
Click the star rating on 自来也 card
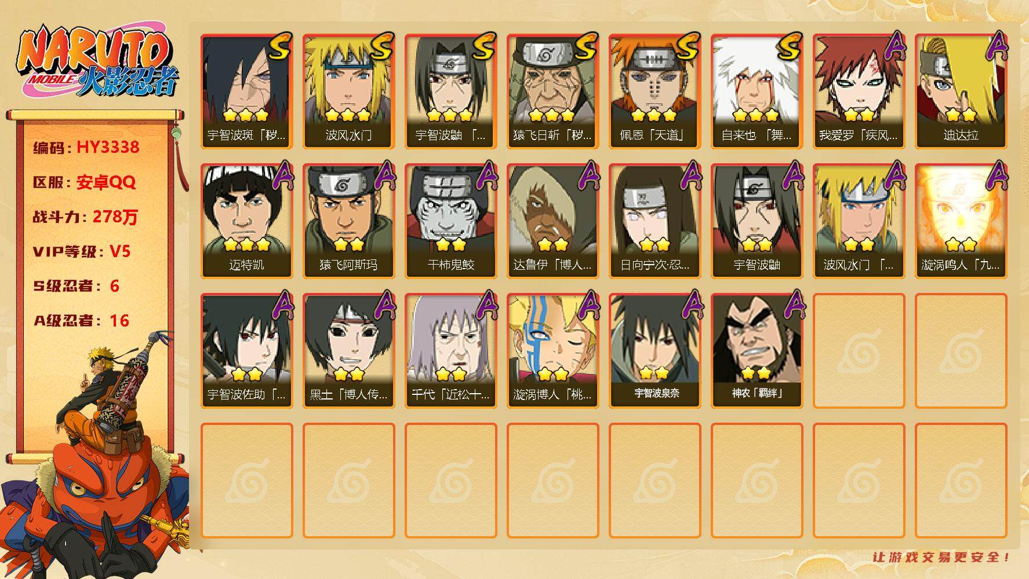point(755,115)
